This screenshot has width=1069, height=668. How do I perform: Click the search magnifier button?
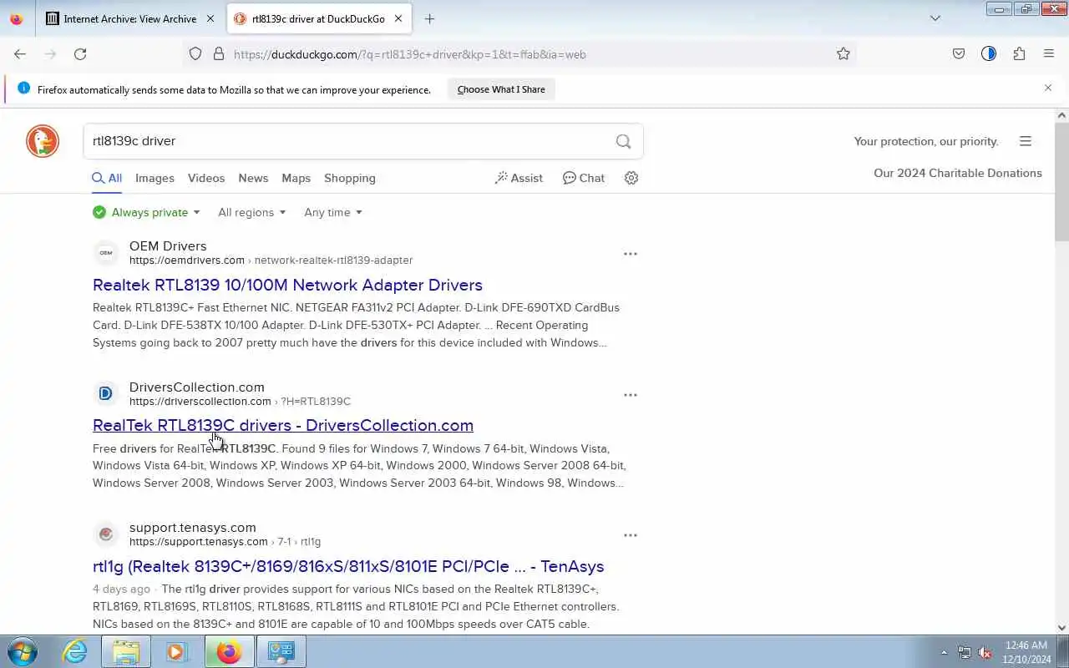point(624,141)
